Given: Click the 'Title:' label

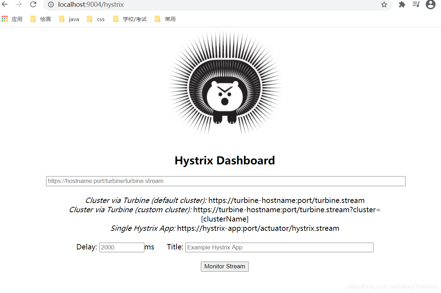Looking at the screenshot, I should 175,247.
